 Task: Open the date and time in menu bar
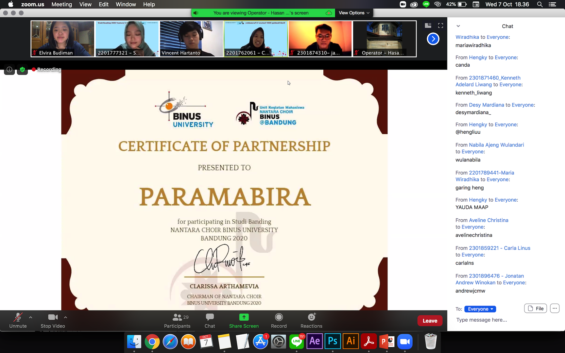coord(507,4)
